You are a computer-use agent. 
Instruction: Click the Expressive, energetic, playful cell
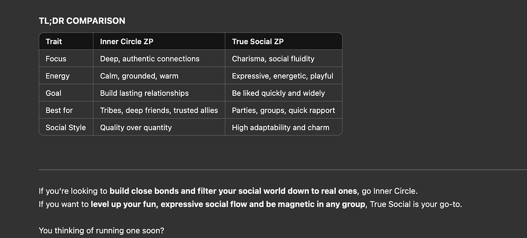(x=282, y=76)
